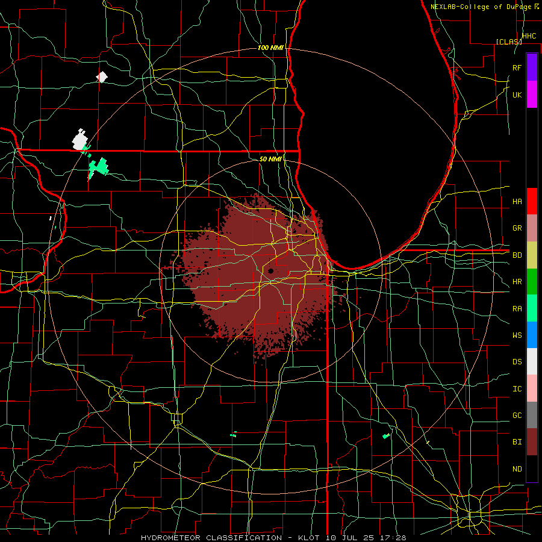
Task: Click the "HR" legend label text
Action: pos(517,282)
